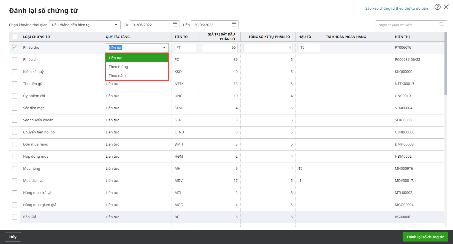The height and width of the screenshot is (244, 453).
Task: Open calendar picker for the Từ date
Action: point(175,24)
